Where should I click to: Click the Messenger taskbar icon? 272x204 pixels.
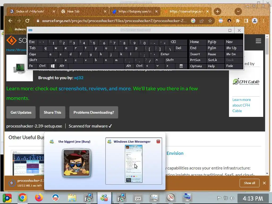click(x=104, y=198)
